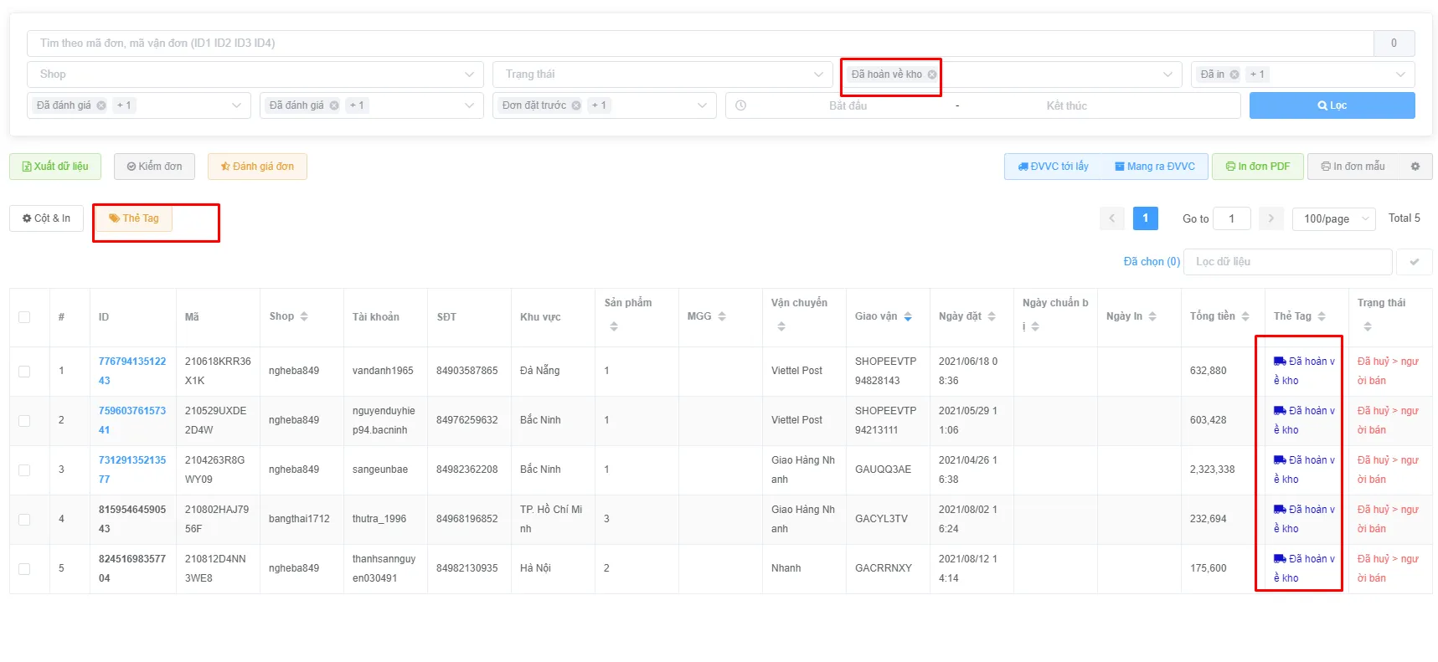Click the blue Lọc filter button
Screen dimensions: 1438x662
[1332, 105]
